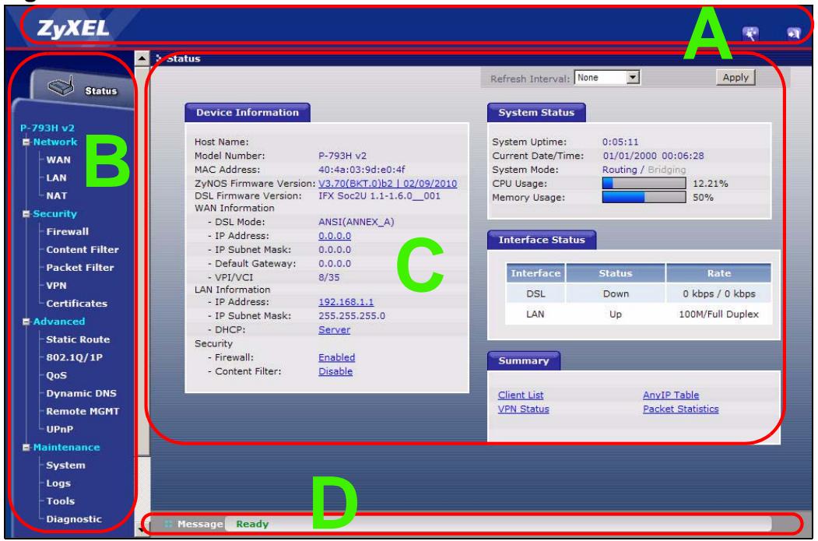Open 802.1Q/1P settings
Viewport: 818px width, 541px height.
pos(74,357)
